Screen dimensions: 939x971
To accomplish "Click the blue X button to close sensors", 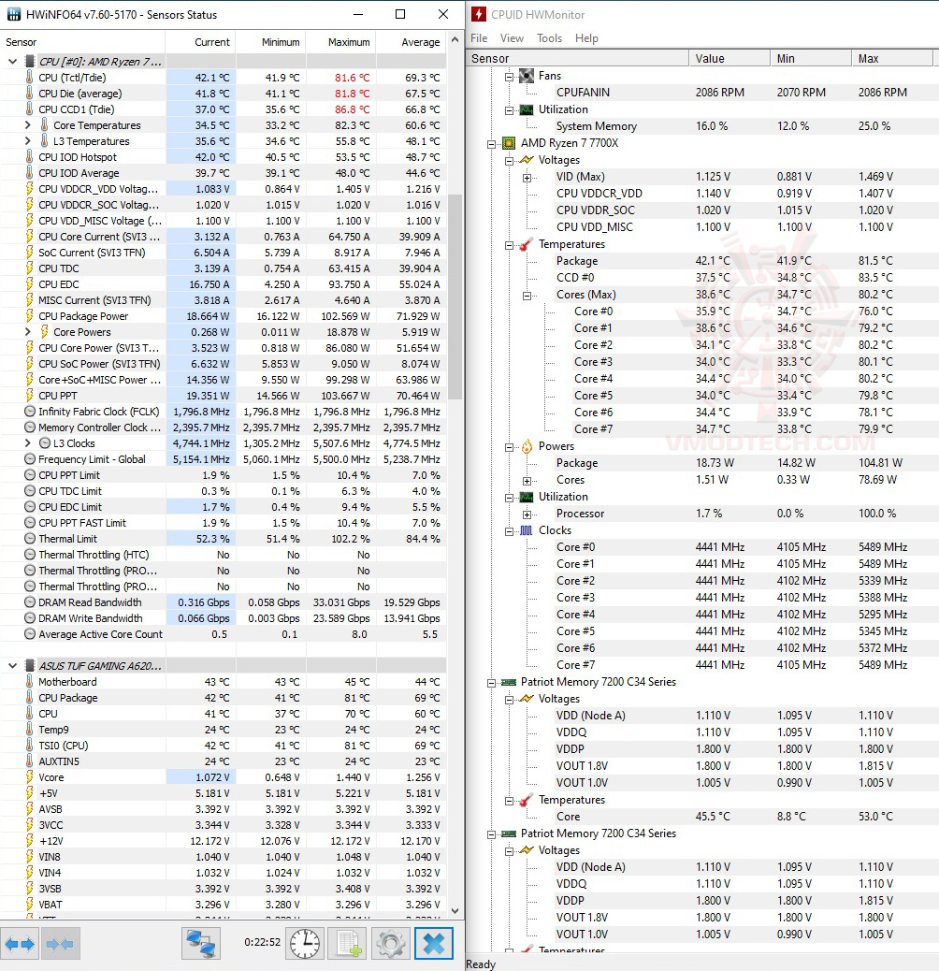I will pos(434,944).
